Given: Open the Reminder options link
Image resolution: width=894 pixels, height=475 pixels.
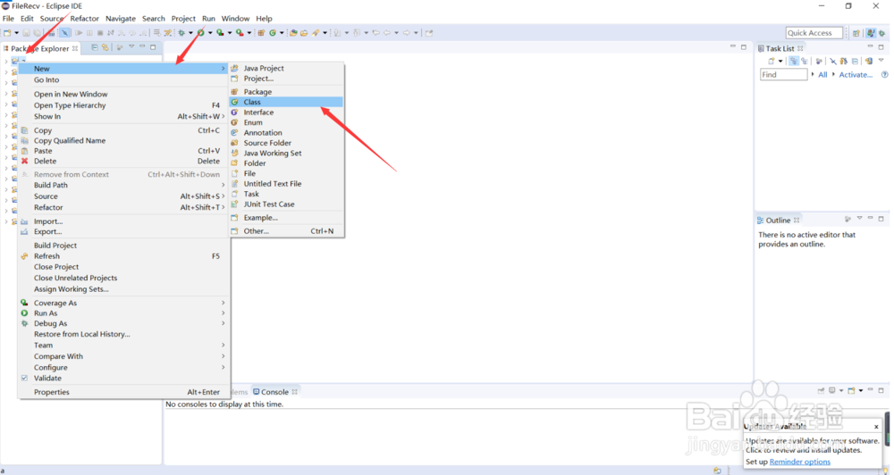Looking at the screenshot, I should point(800,462).
